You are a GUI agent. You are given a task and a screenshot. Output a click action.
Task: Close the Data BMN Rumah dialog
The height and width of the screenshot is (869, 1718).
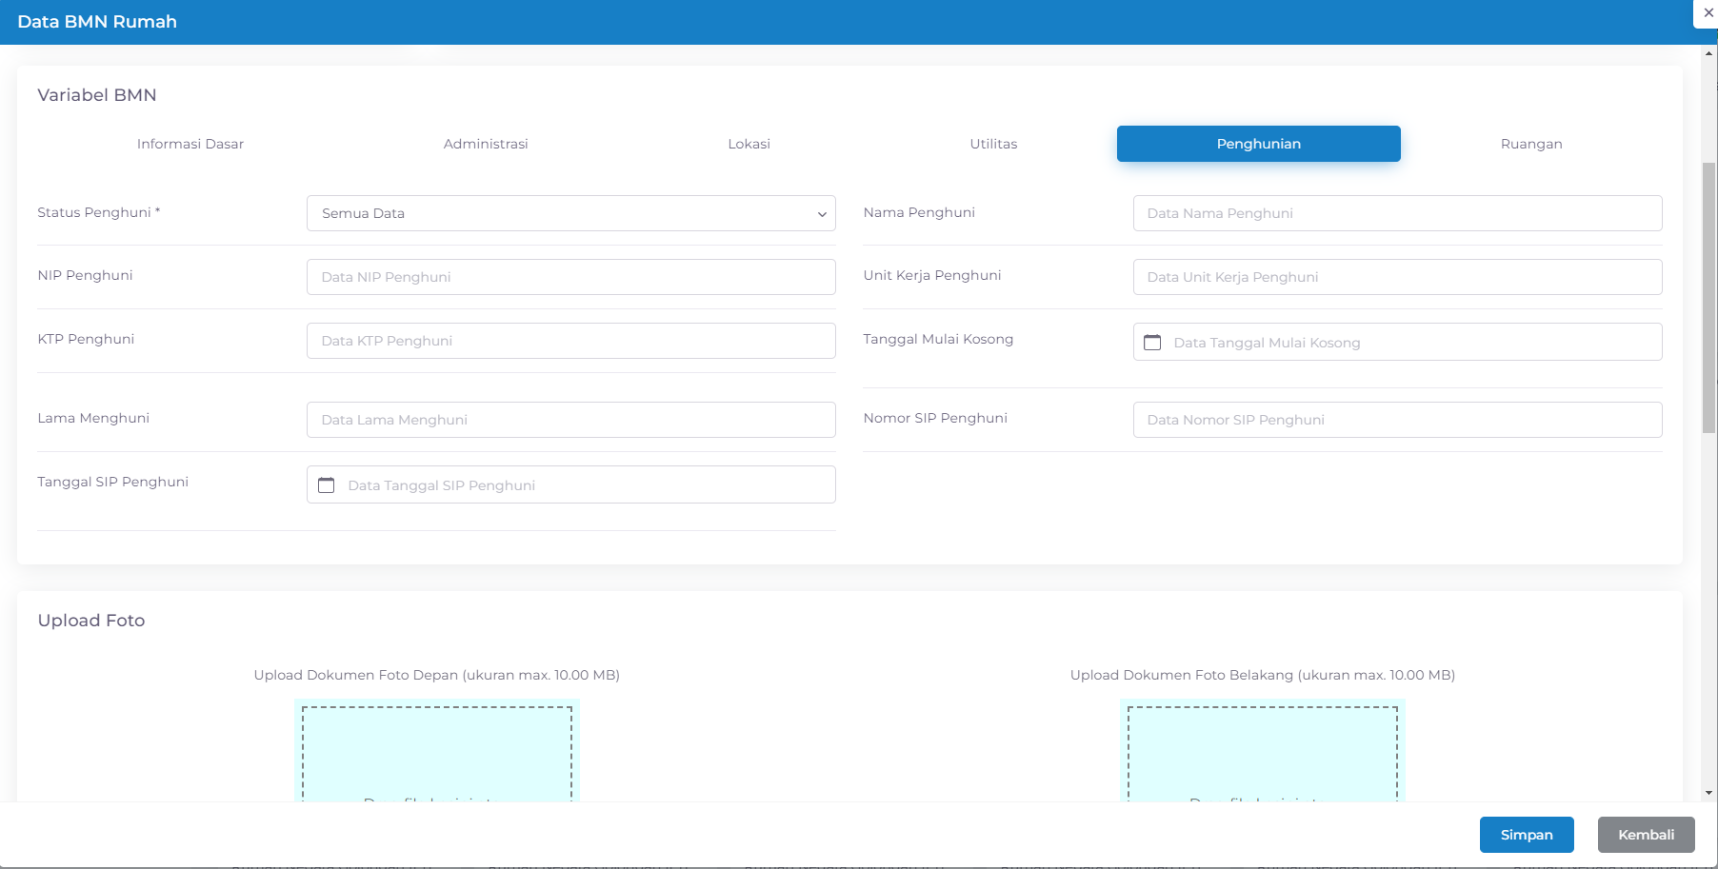(1708, 13)
